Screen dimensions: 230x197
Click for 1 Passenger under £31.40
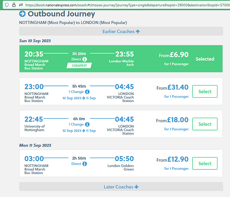176,97
